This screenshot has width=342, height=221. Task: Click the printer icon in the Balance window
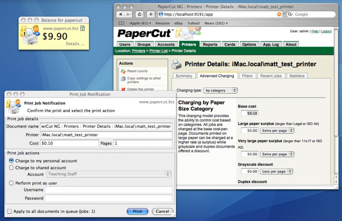click(x=31, y=35)
